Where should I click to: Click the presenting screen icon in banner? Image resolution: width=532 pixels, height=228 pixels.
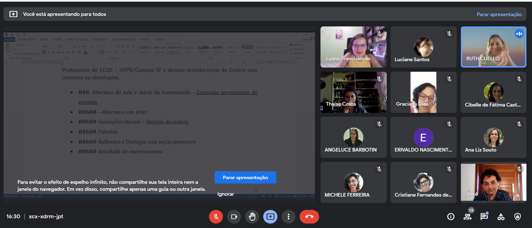pyautogui.click(x=13, y=14)
